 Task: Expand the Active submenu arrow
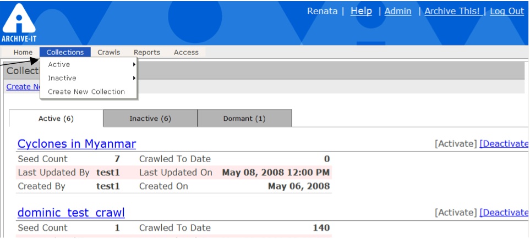134,65
